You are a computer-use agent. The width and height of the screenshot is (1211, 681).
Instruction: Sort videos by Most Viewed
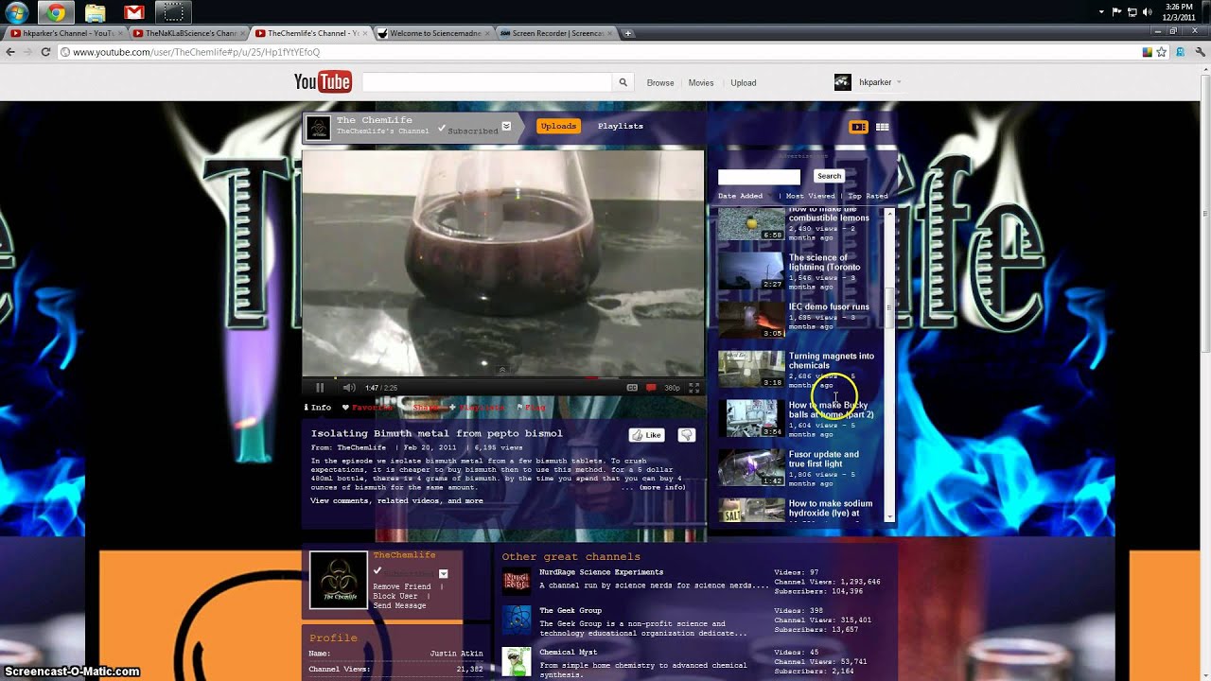click(x=811, y=196)
